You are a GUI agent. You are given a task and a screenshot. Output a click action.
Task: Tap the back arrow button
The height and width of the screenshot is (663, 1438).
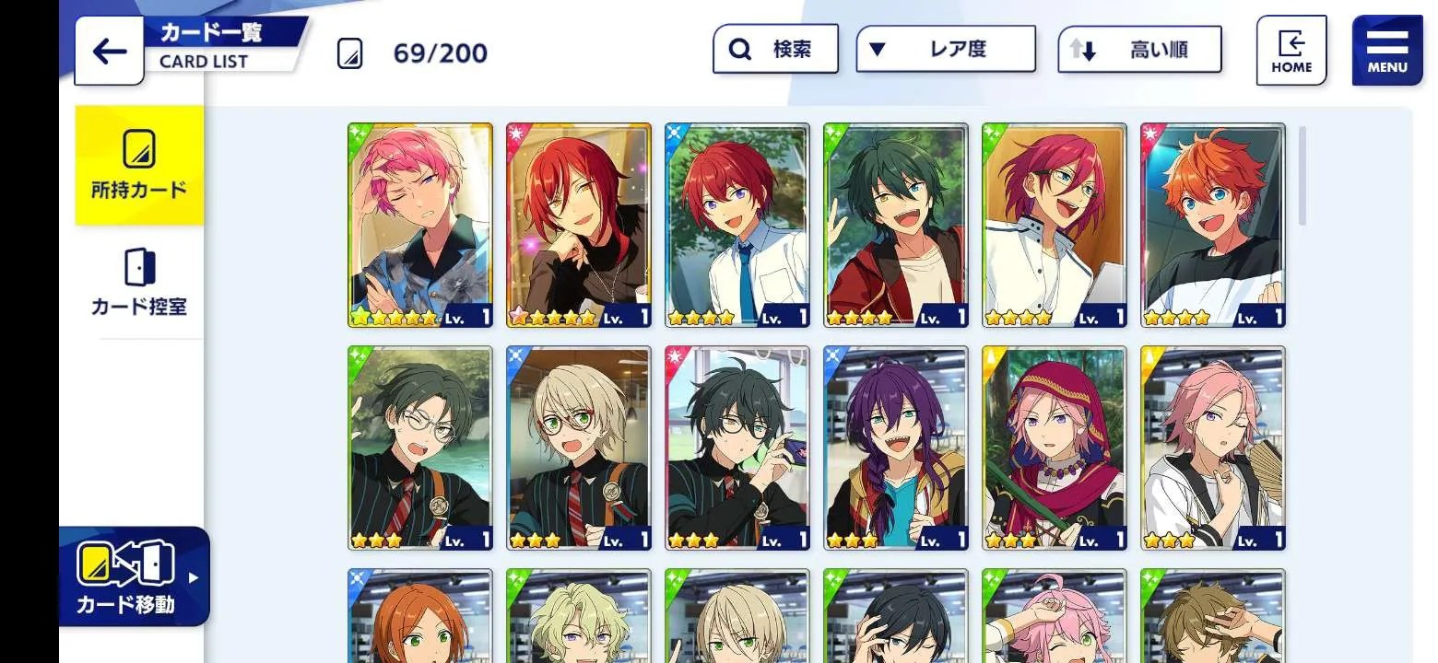(x=109, y=52)
